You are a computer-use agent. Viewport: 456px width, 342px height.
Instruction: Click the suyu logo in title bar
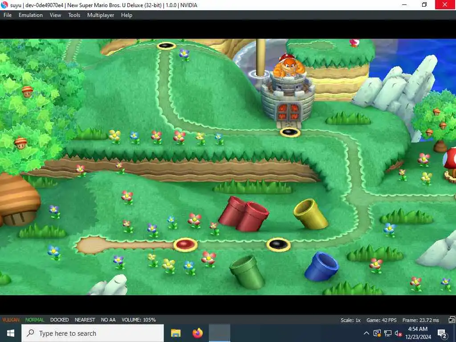(x=4, y=5)
